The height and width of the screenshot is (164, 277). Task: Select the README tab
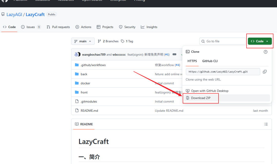[x=84, y=124]
